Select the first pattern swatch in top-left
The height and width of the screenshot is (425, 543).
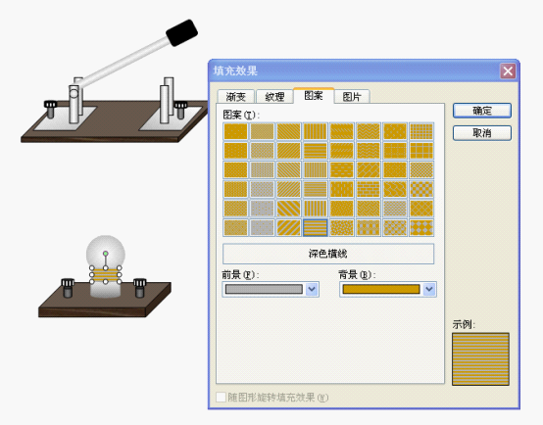click(235, 131)
